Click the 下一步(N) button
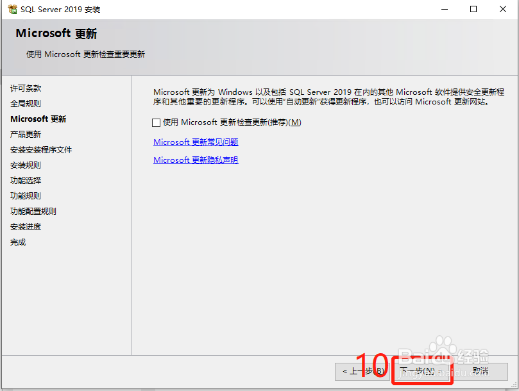This screenshot has width=519, height=391. click(421, 372)
